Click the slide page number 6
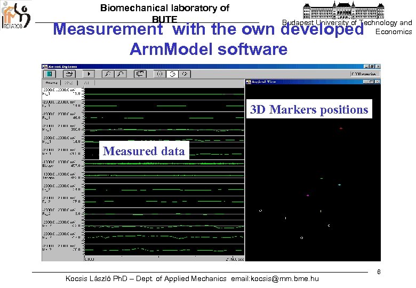The image size is (416, 288). [379, 272]
